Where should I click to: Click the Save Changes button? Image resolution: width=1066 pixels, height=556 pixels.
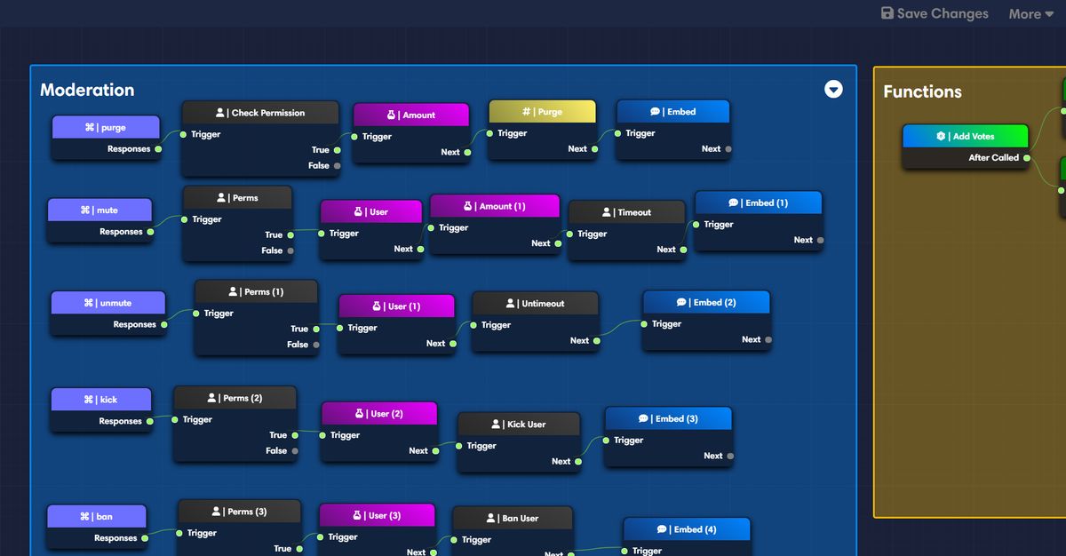(x=934, y=13)
